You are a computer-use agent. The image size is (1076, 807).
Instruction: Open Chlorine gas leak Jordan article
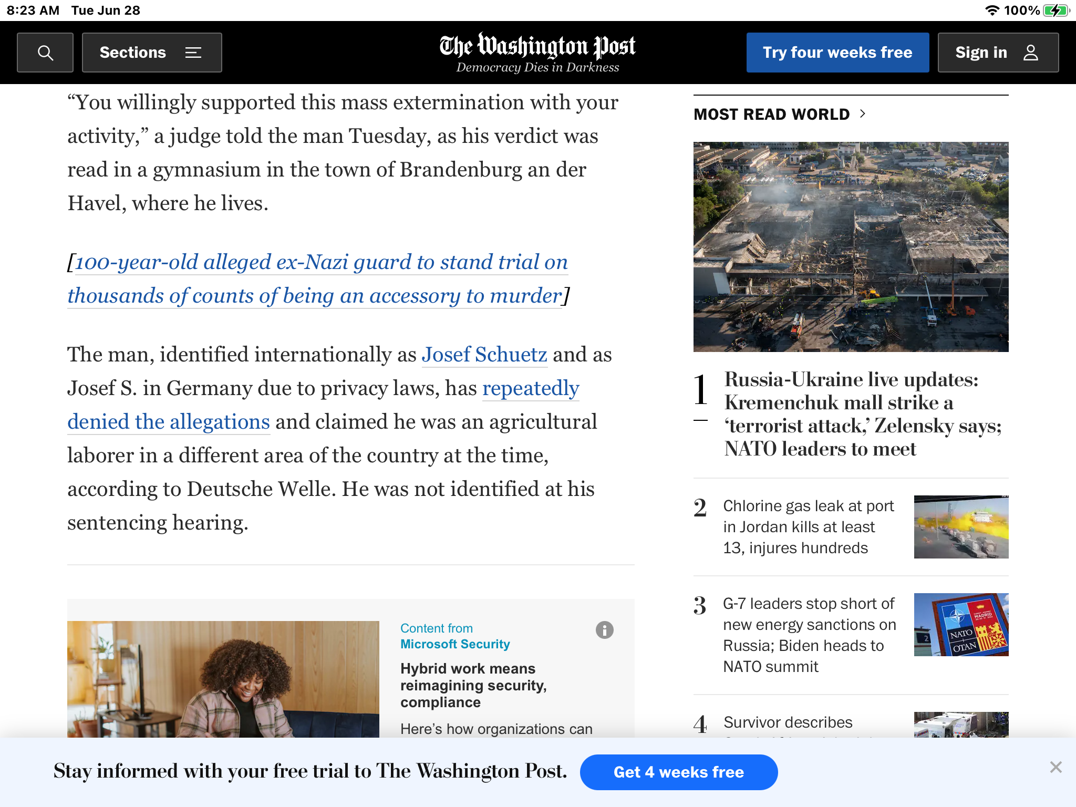tap(808, 527)
